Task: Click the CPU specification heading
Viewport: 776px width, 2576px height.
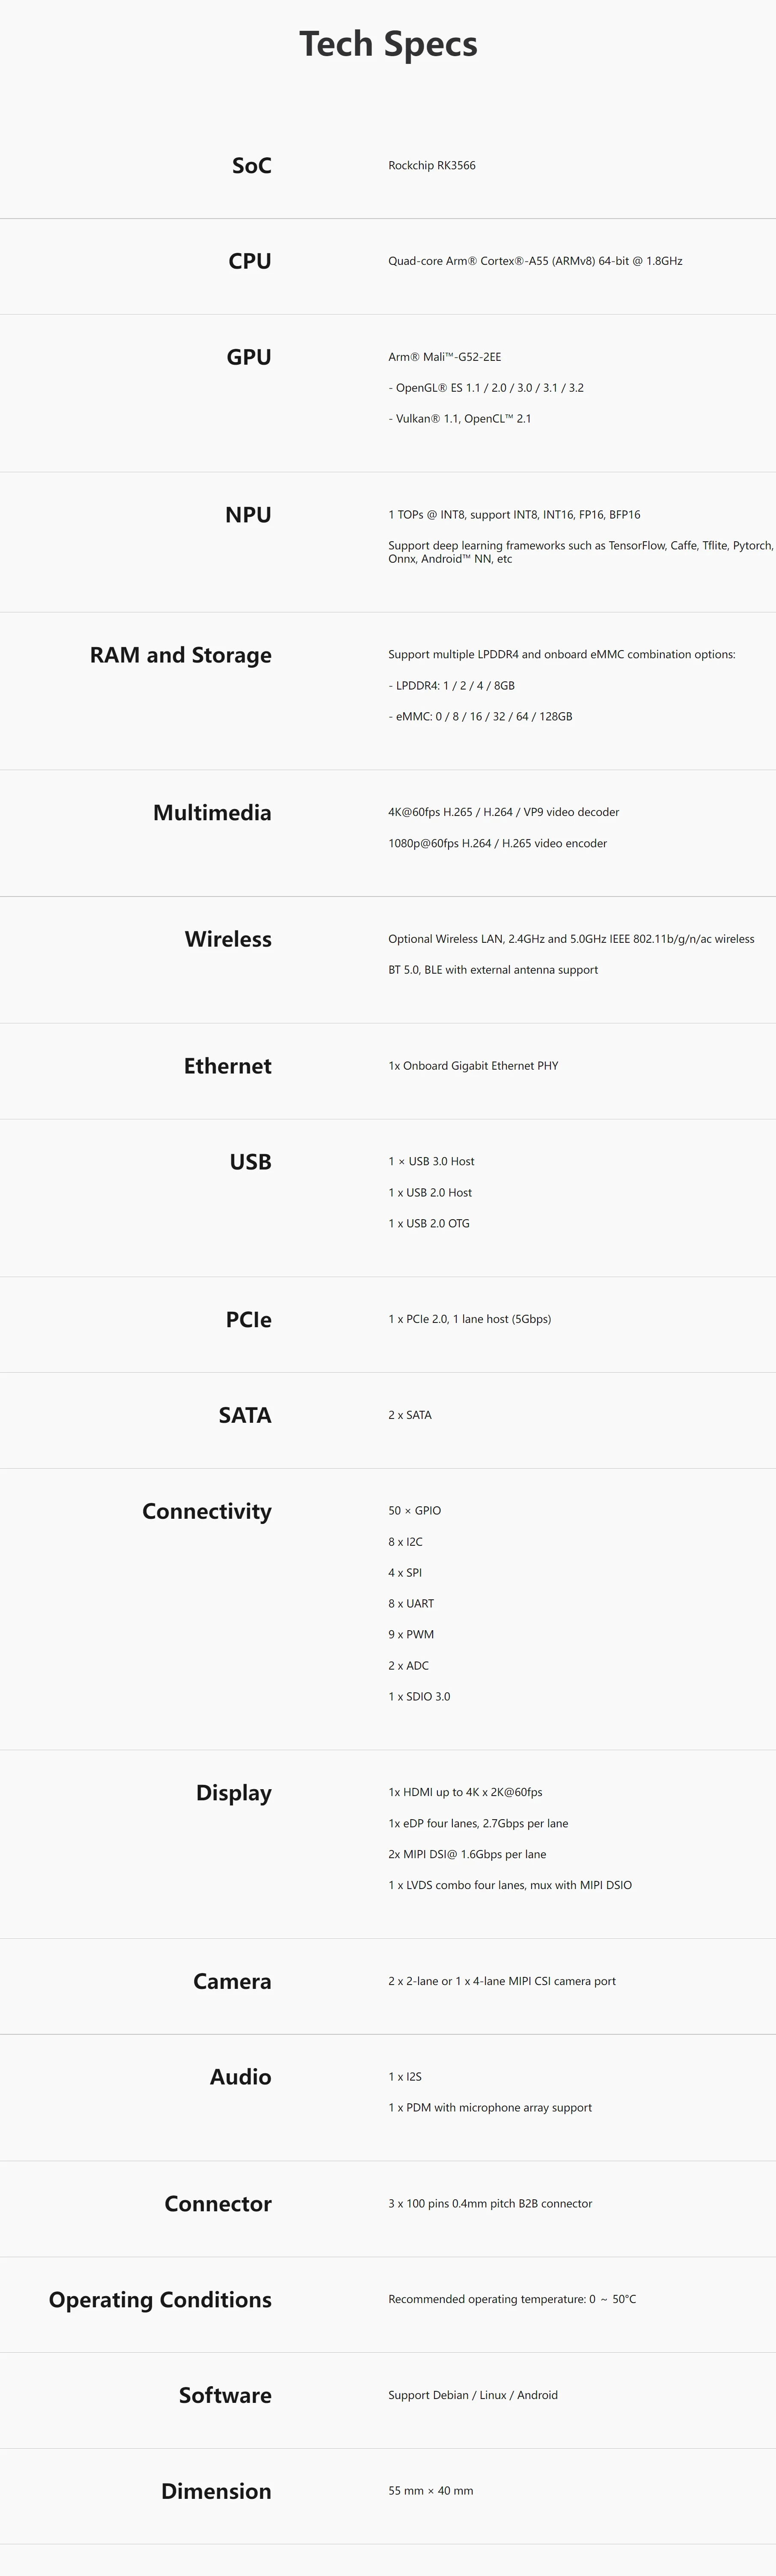Action: [x=250, y=261]
